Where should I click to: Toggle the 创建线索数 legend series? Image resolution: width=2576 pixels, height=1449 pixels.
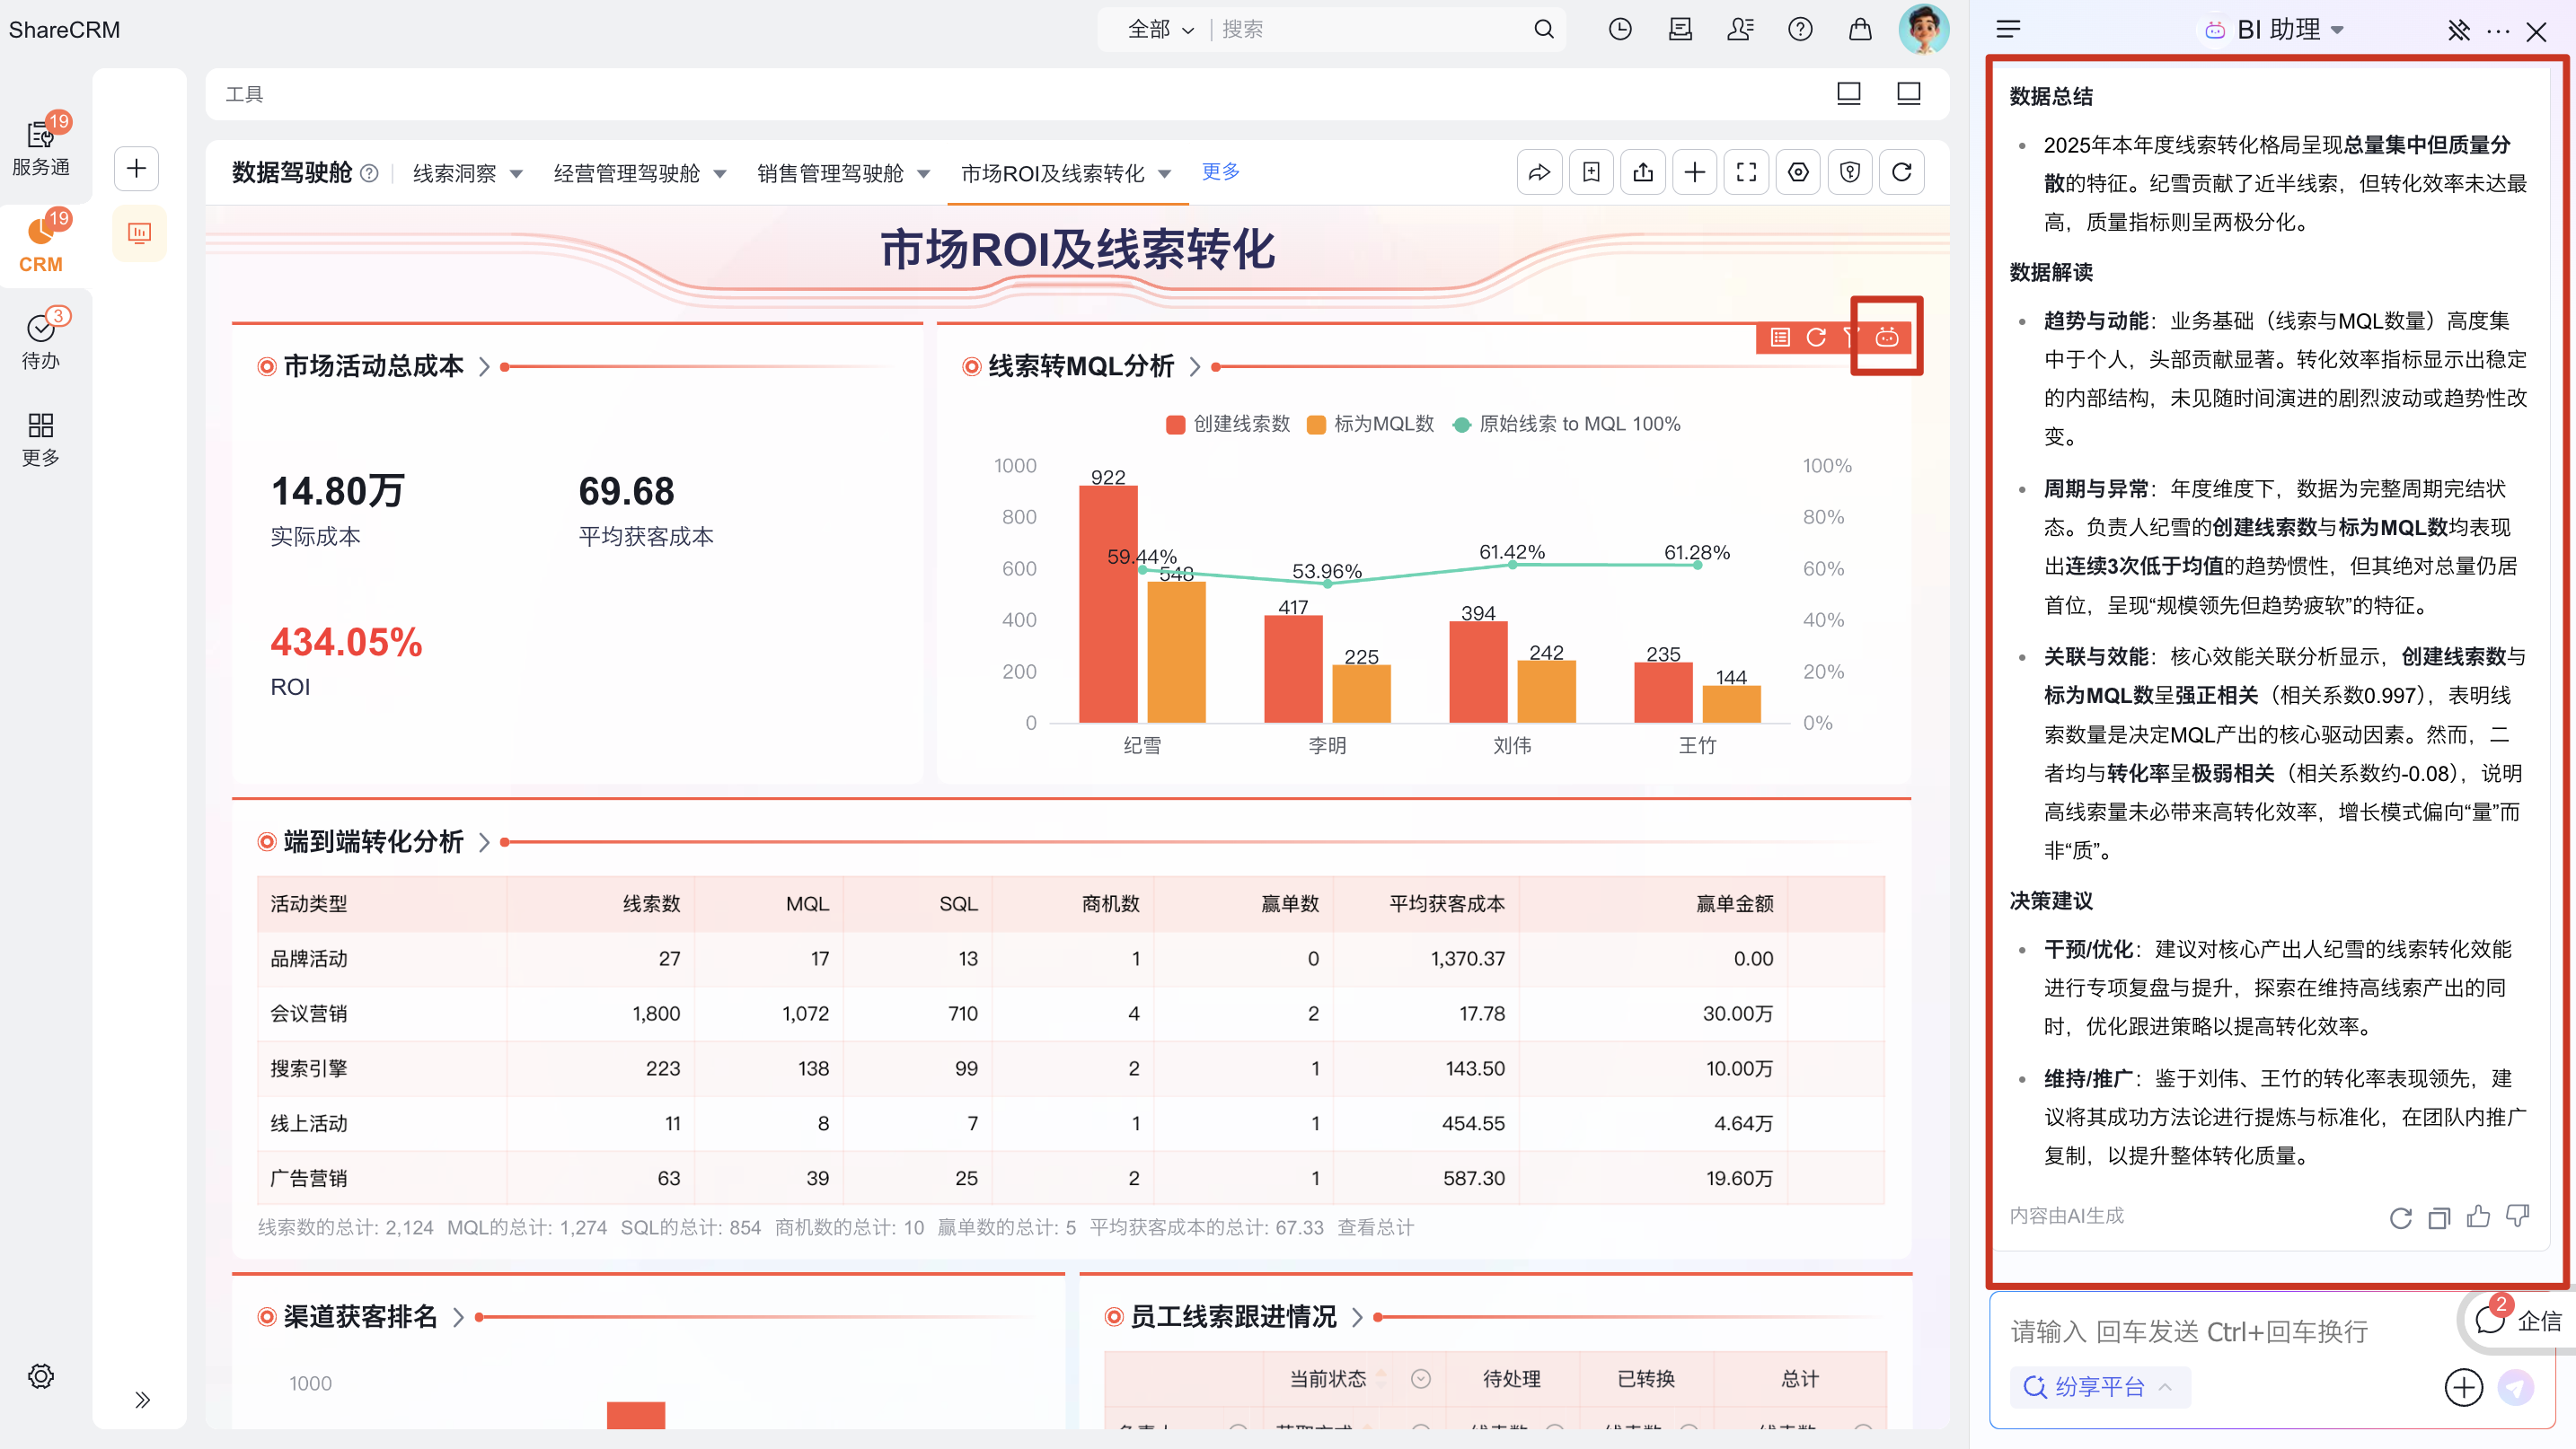[1228, 424]
